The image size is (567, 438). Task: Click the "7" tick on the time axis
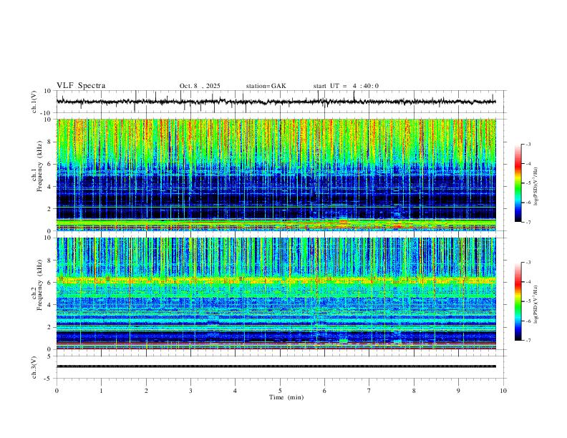pyautogui.click(x=369, y=391)
